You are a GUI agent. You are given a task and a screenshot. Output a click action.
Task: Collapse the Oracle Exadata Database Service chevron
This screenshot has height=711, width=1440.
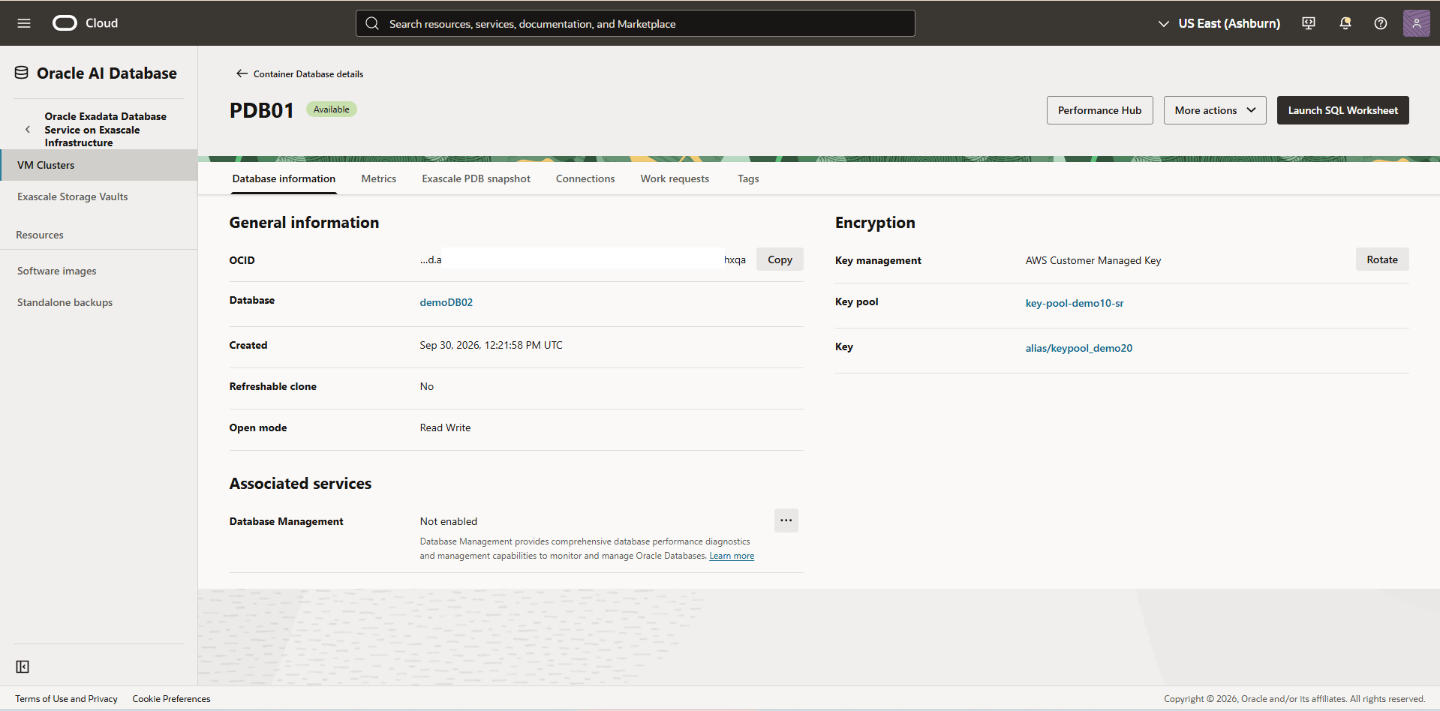tap(28, 130)
